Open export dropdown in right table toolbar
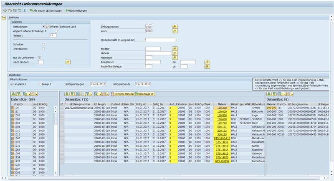The image size is (334, 181). click(x=282, y=94)
